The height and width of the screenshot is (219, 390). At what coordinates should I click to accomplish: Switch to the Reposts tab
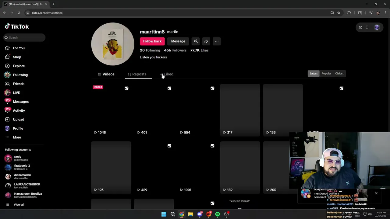[x=137, y=74]
